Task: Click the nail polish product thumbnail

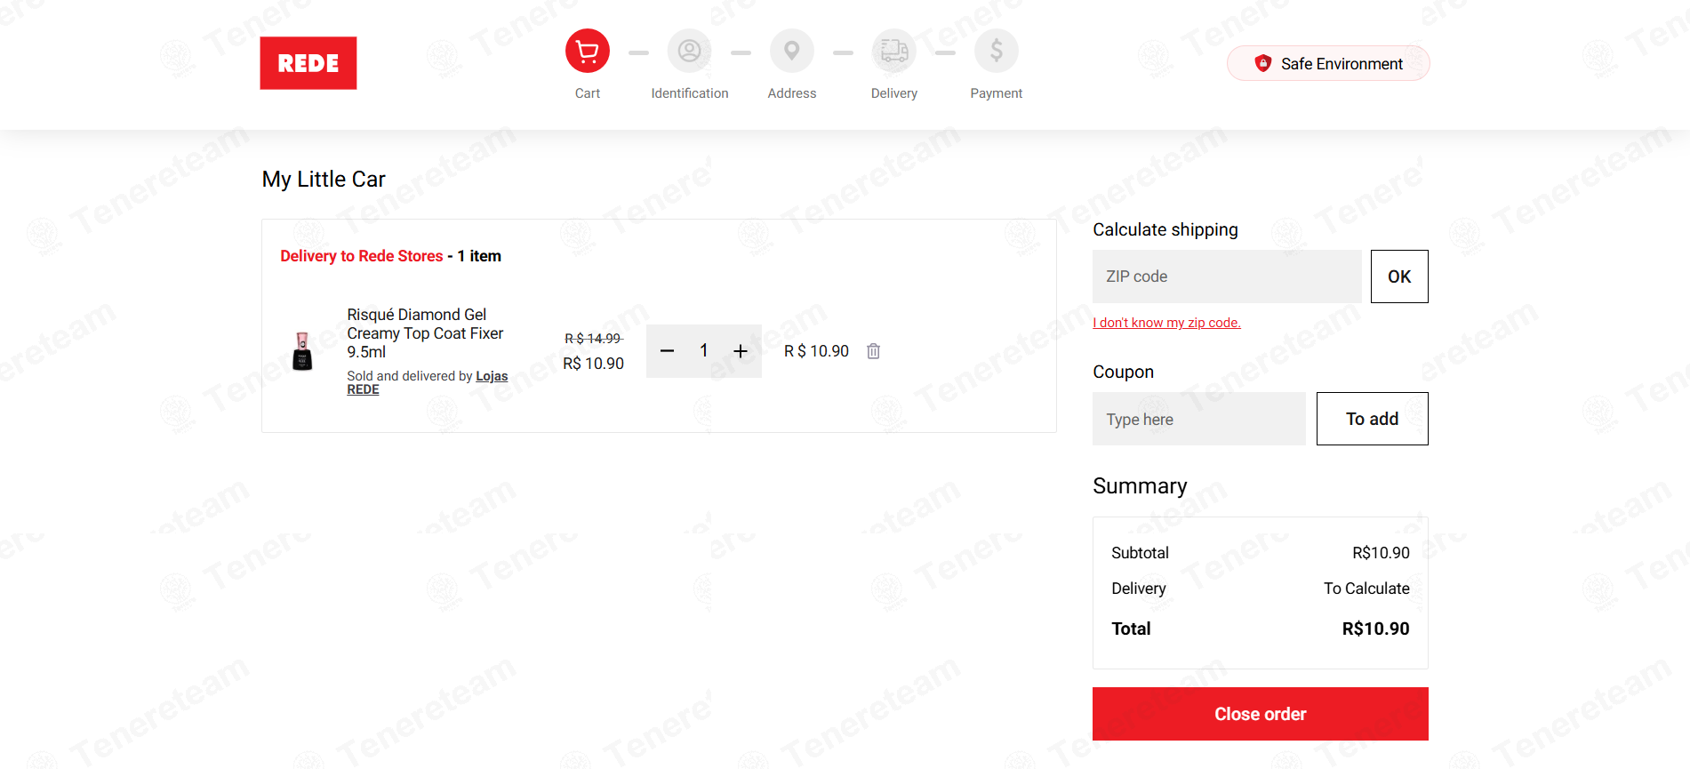Action: [302, 351]
